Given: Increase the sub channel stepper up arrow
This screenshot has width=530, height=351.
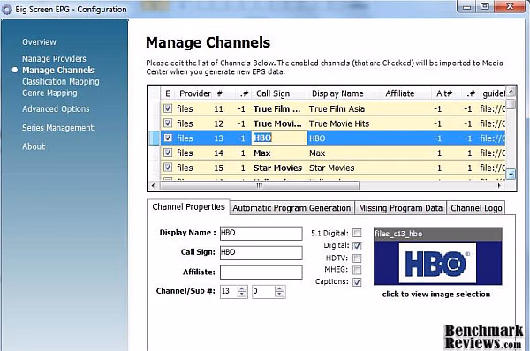Looking at the screenshot, I should [279, 288].
